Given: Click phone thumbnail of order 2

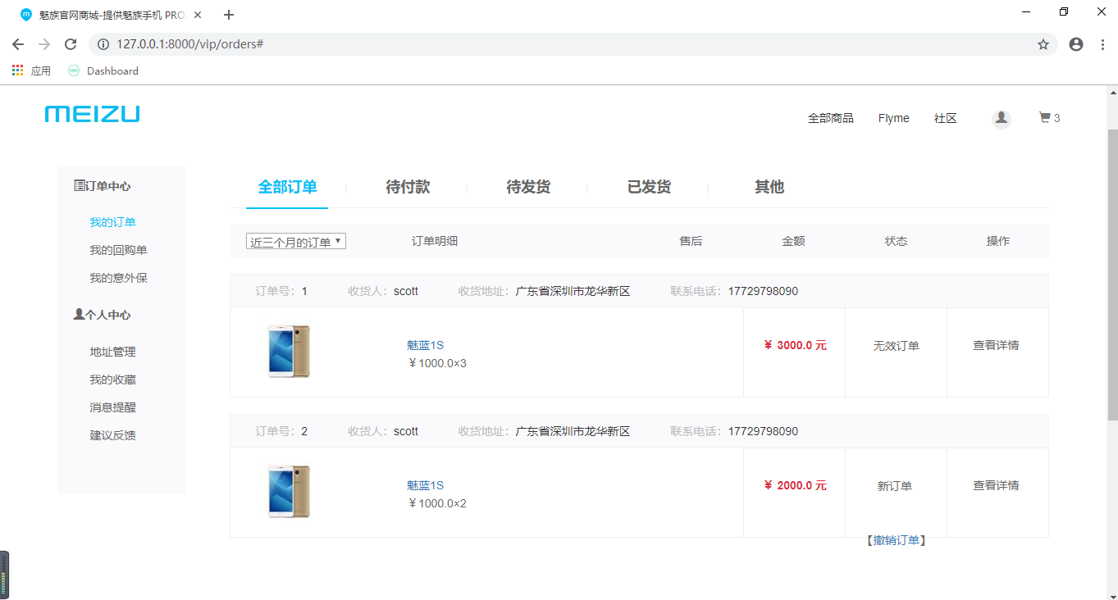Looking at the screenshot, I should [x=289, y=491].
